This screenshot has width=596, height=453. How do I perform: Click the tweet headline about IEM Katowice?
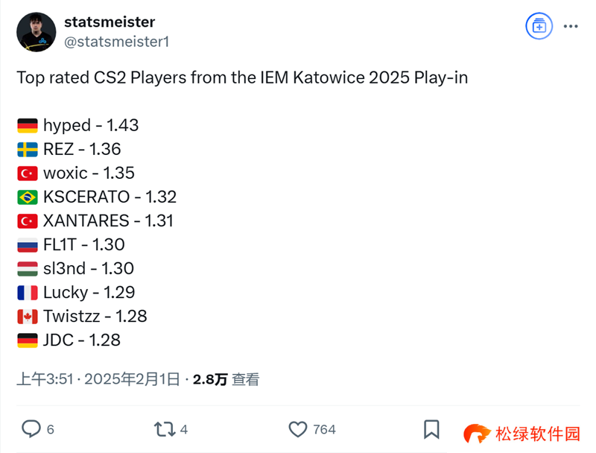242,77
